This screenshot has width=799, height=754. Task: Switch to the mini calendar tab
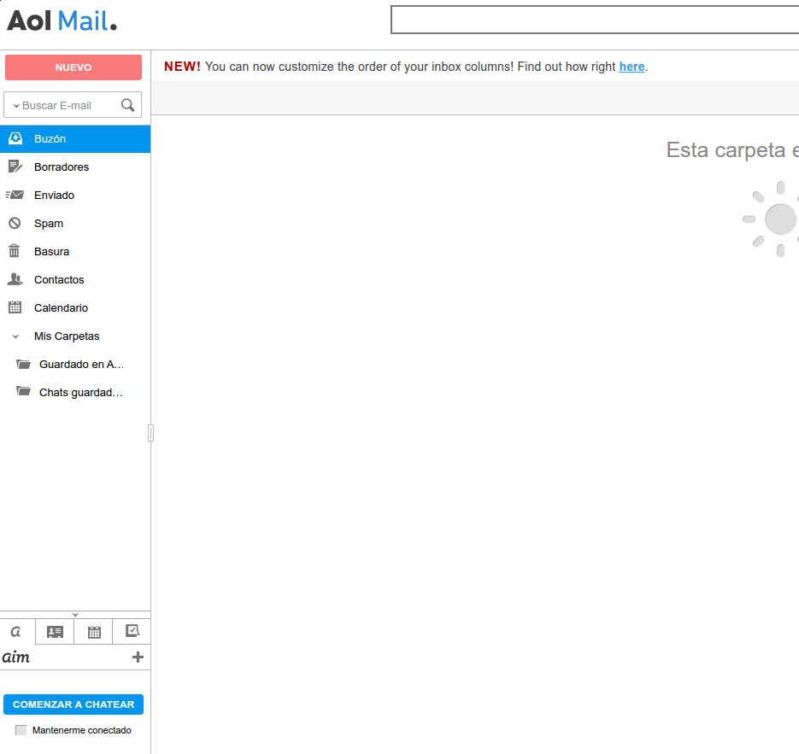click(x=94, y=632)
